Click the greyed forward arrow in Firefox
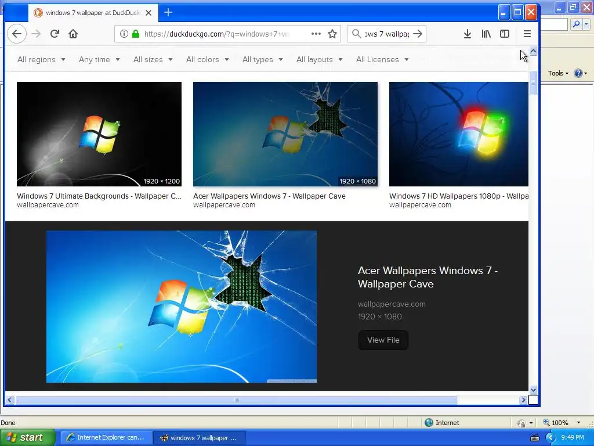 [36, 34]
